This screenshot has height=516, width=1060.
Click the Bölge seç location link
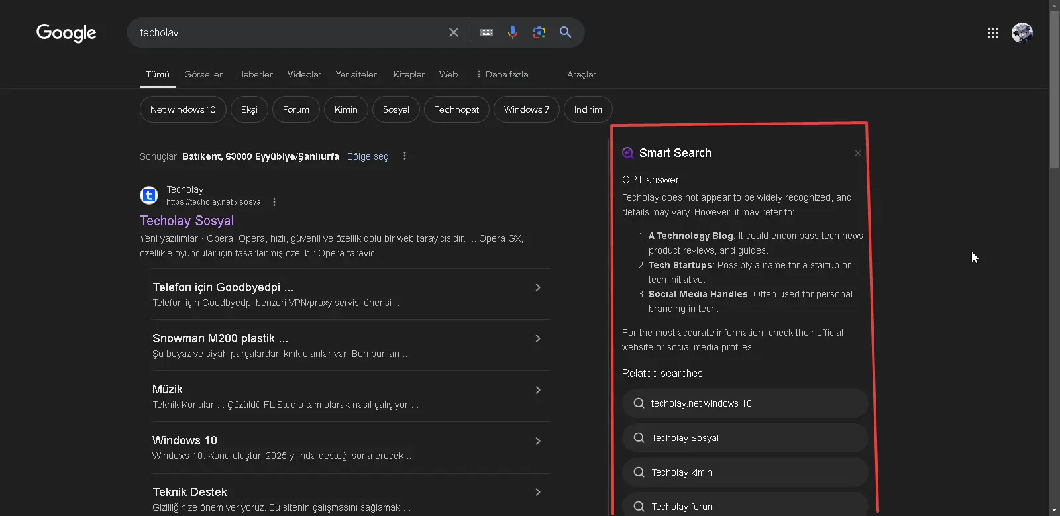pos(368,156)
